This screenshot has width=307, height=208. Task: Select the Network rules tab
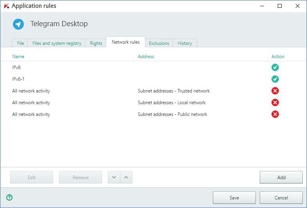(x=125, y=42)
